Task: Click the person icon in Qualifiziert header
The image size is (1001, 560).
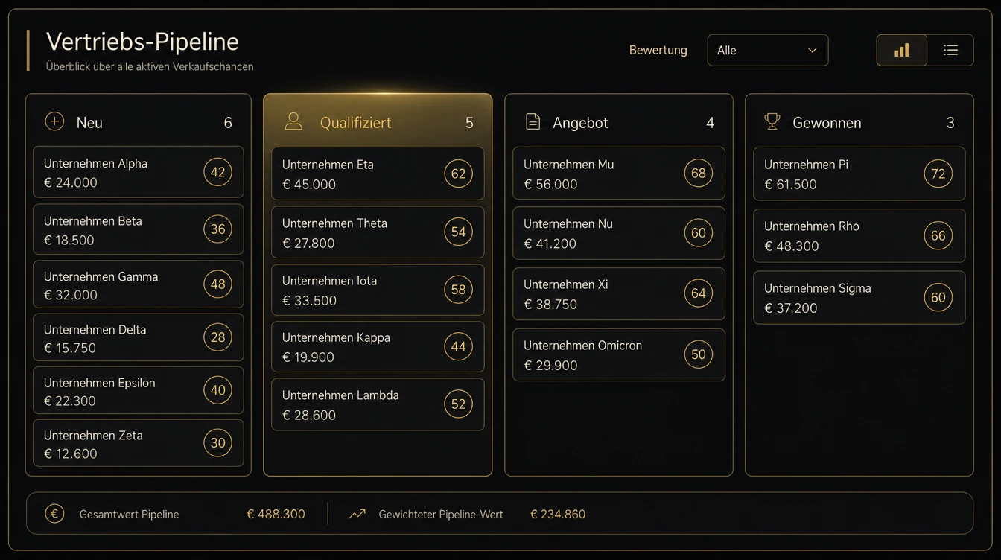Action: coord(293,122)
